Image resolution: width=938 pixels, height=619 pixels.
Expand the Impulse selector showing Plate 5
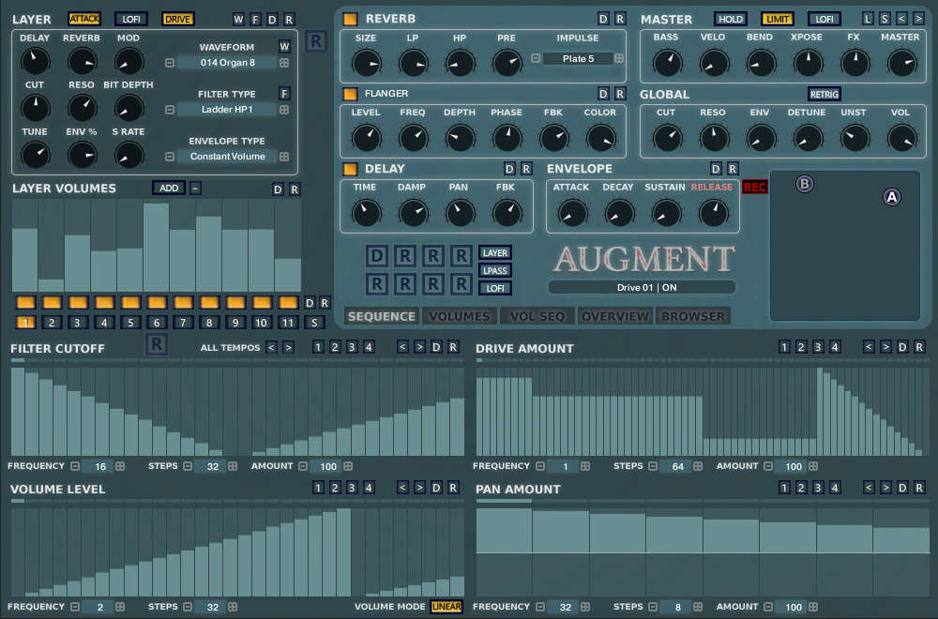click(x=578, y=58)
